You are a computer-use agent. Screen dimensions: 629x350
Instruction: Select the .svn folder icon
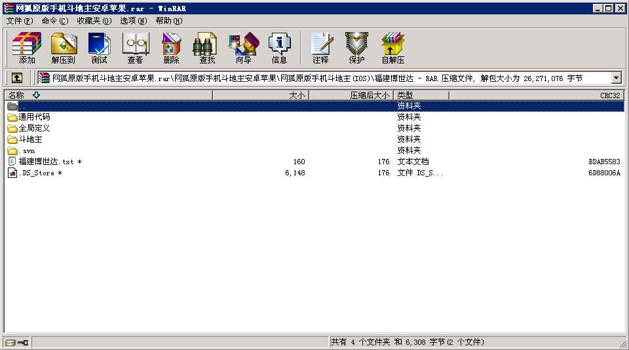12,151
